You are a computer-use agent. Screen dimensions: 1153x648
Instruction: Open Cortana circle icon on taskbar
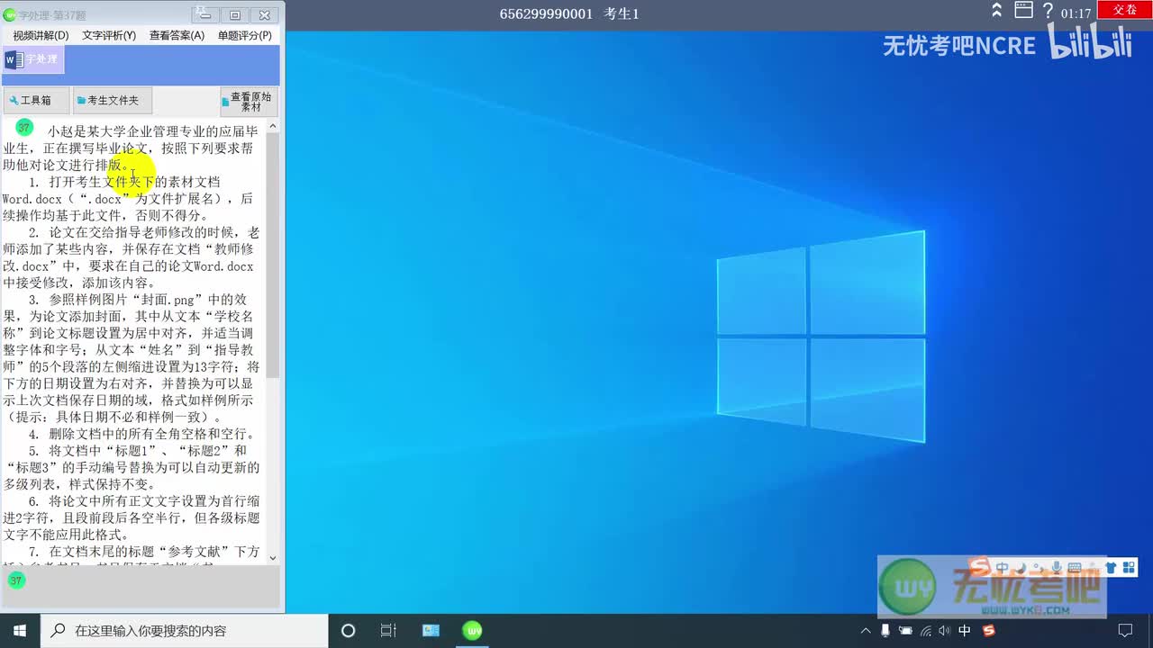click(x=349, y=631)
